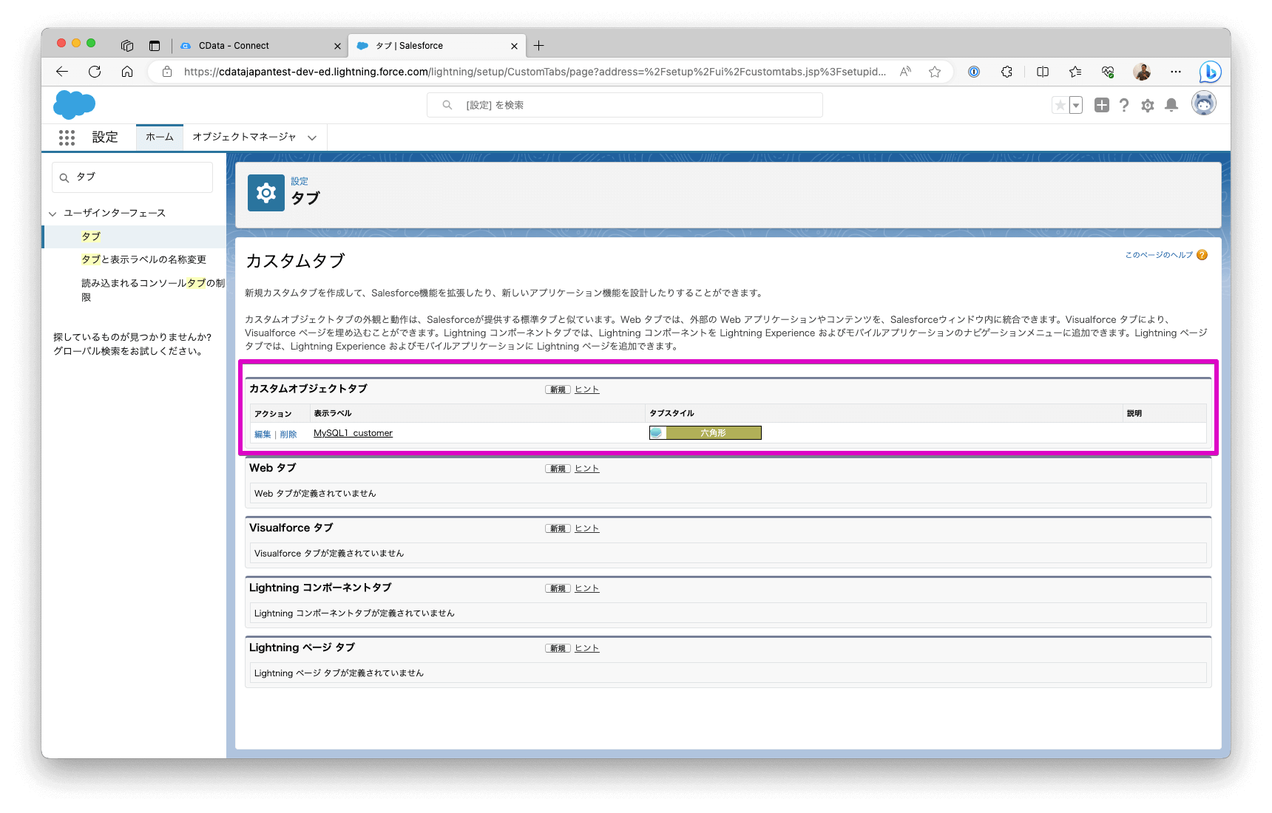Focus the sidebar quick find field
Image resolution: width=1272 pixels, height=813 pixels.
(132, 177)
